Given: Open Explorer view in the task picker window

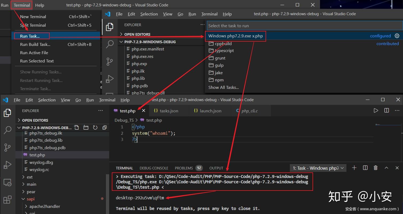Looking at the screenshot, I should (x=109, y=27).
